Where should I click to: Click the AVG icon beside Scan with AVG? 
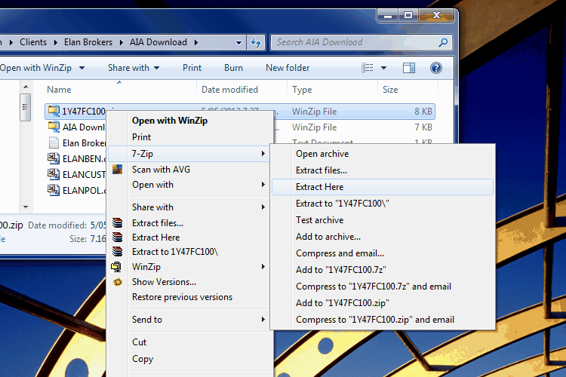pos(117,169)
